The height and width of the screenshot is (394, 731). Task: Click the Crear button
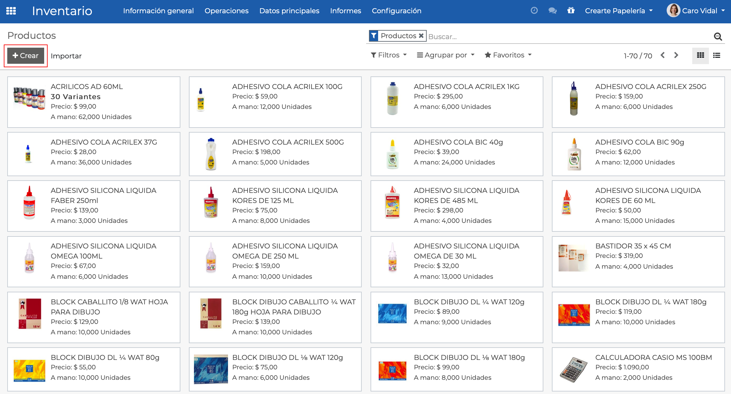[x=26, y=56]
